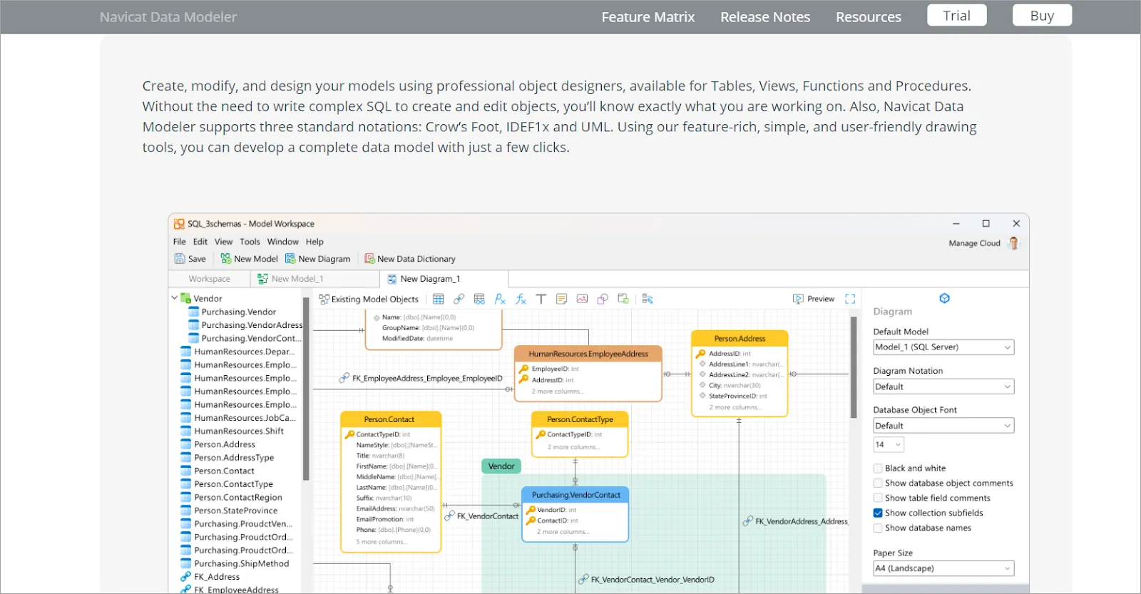The height and width of the screenshot is (594, 1141).
Task: Select the Function (fx) tool icon
Action: click(x=521, y=299)
